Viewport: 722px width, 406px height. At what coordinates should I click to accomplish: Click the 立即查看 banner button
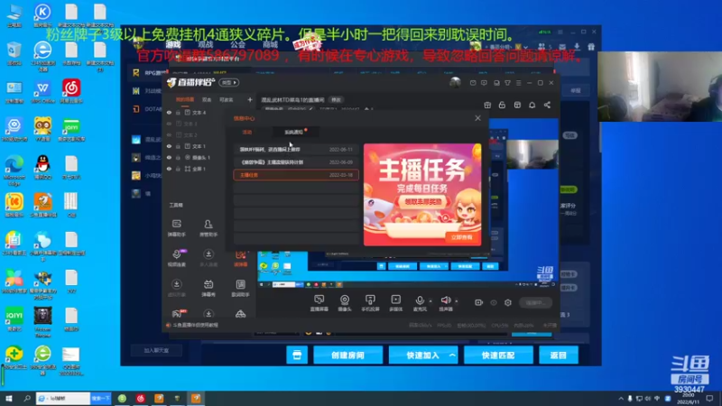[x=462, y=237]
